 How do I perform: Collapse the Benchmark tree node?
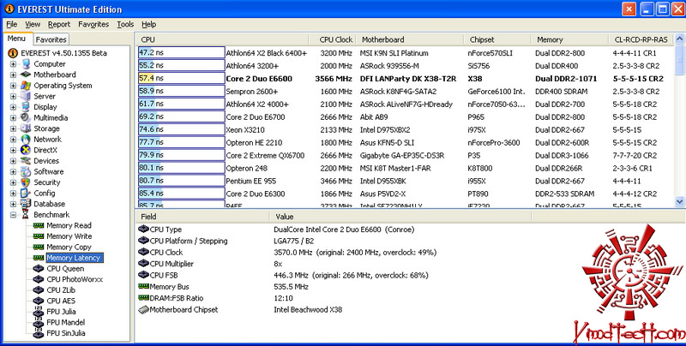point(13,214)
